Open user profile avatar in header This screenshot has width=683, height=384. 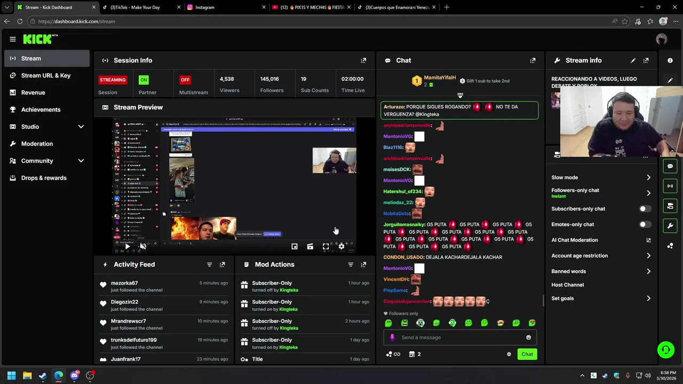662,39
